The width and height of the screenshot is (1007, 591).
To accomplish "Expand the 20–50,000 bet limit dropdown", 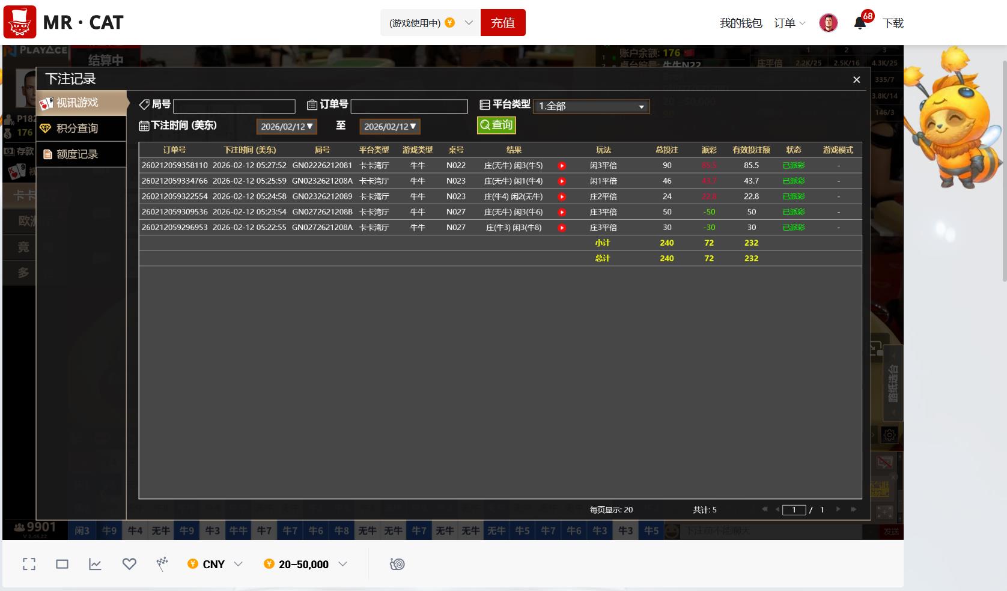I will pos(305,564).
